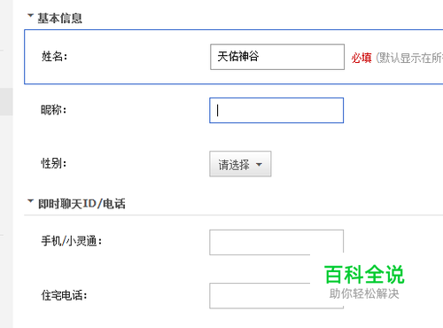Click the 助你轻松解决 slogan text

(x=364, y=293)
